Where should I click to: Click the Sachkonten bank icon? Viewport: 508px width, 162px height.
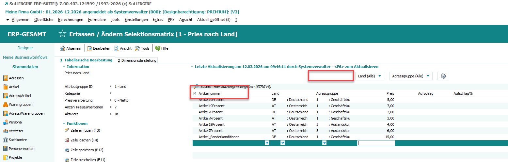coord(6,140)
